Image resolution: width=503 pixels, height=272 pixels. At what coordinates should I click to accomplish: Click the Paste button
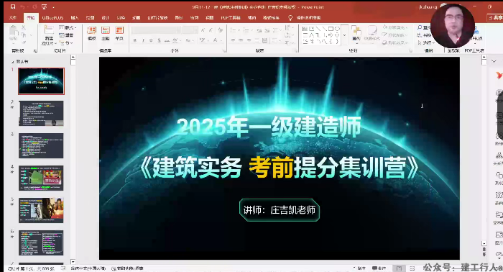[x=13, y=34]
